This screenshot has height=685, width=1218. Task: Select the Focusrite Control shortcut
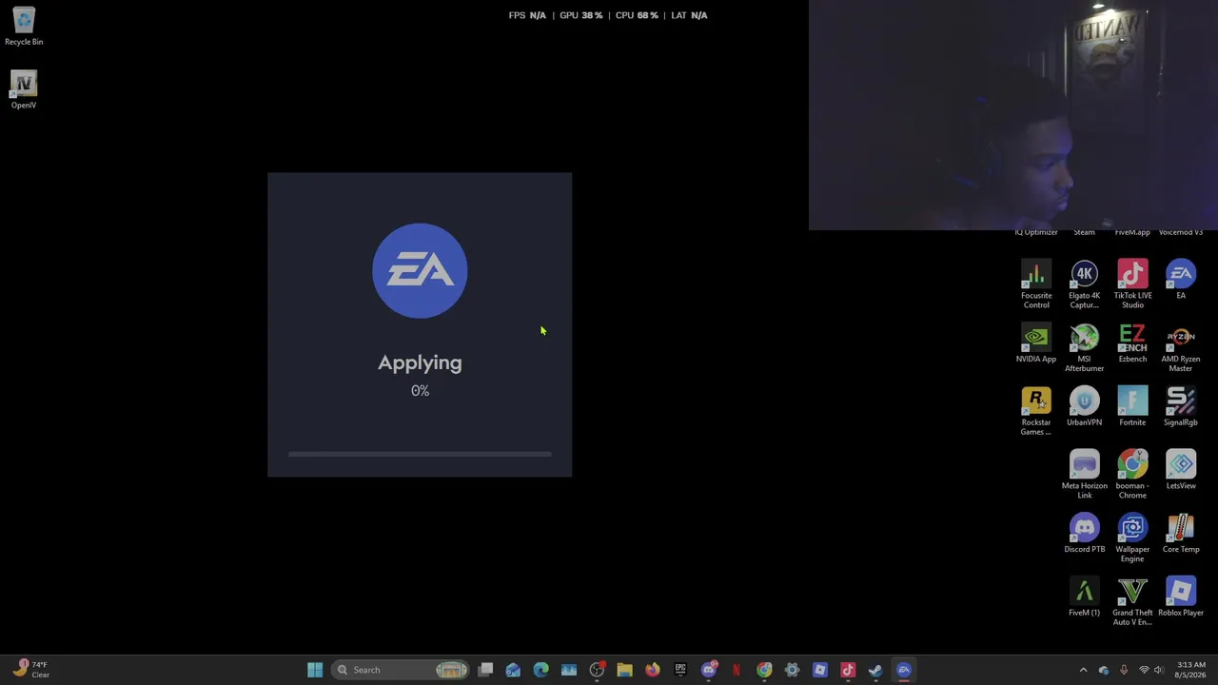click(x=1036, y=284)
